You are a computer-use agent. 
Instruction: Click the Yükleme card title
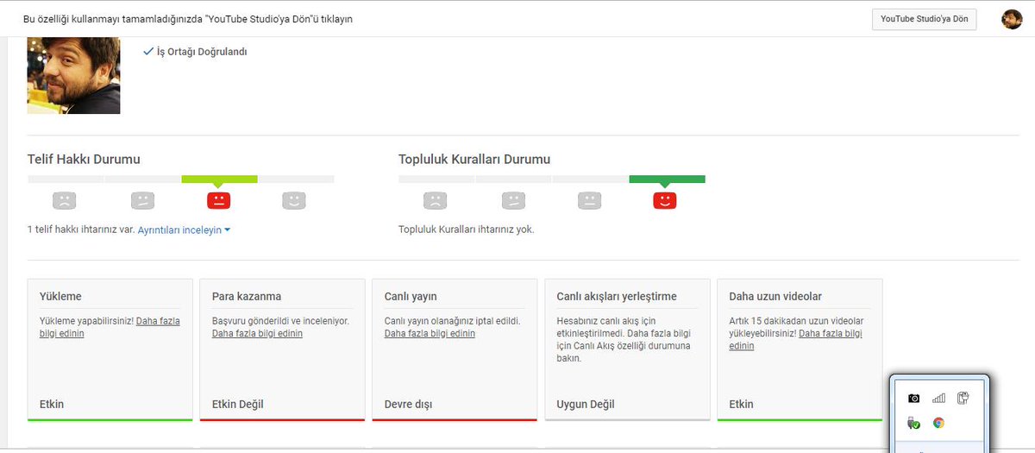pos(60,296)
